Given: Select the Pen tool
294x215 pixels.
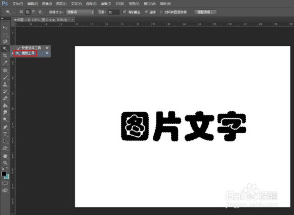Looking at the screenshot, I should coord(5,127).
